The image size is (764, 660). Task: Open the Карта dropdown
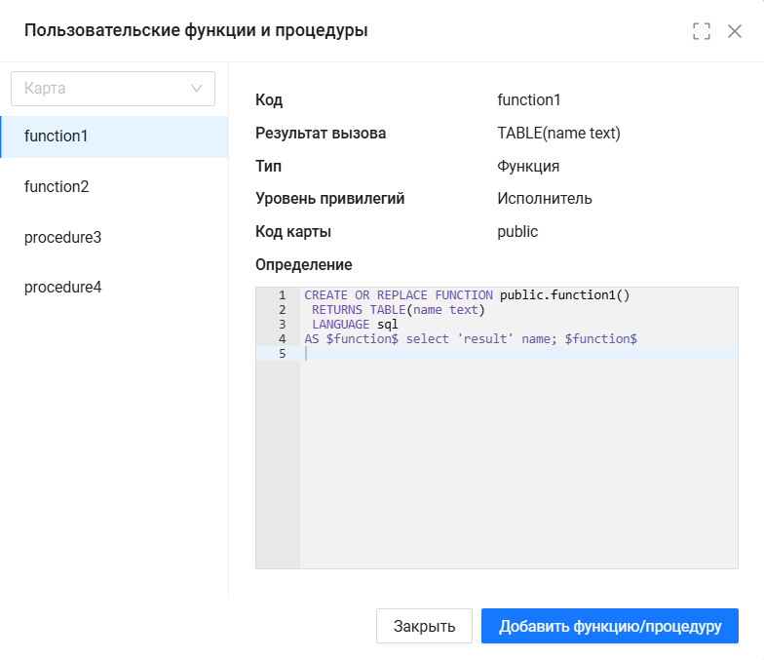[x=113, y=88]
